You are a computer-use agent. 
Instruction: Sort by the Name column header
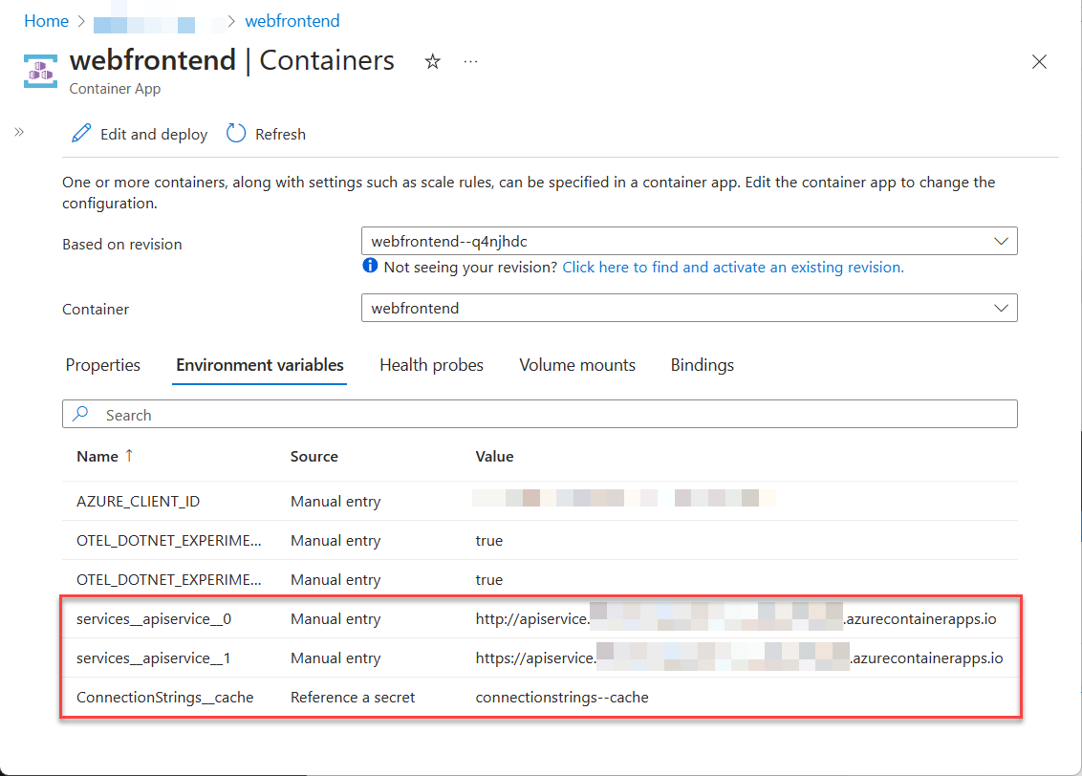97,457
